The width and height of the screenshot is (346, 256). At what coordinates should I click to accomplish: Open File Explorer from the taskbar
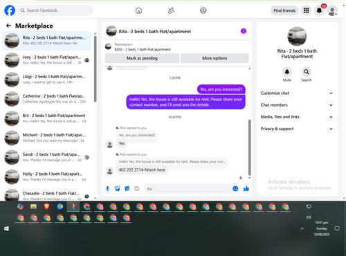[x=33, y=206]
